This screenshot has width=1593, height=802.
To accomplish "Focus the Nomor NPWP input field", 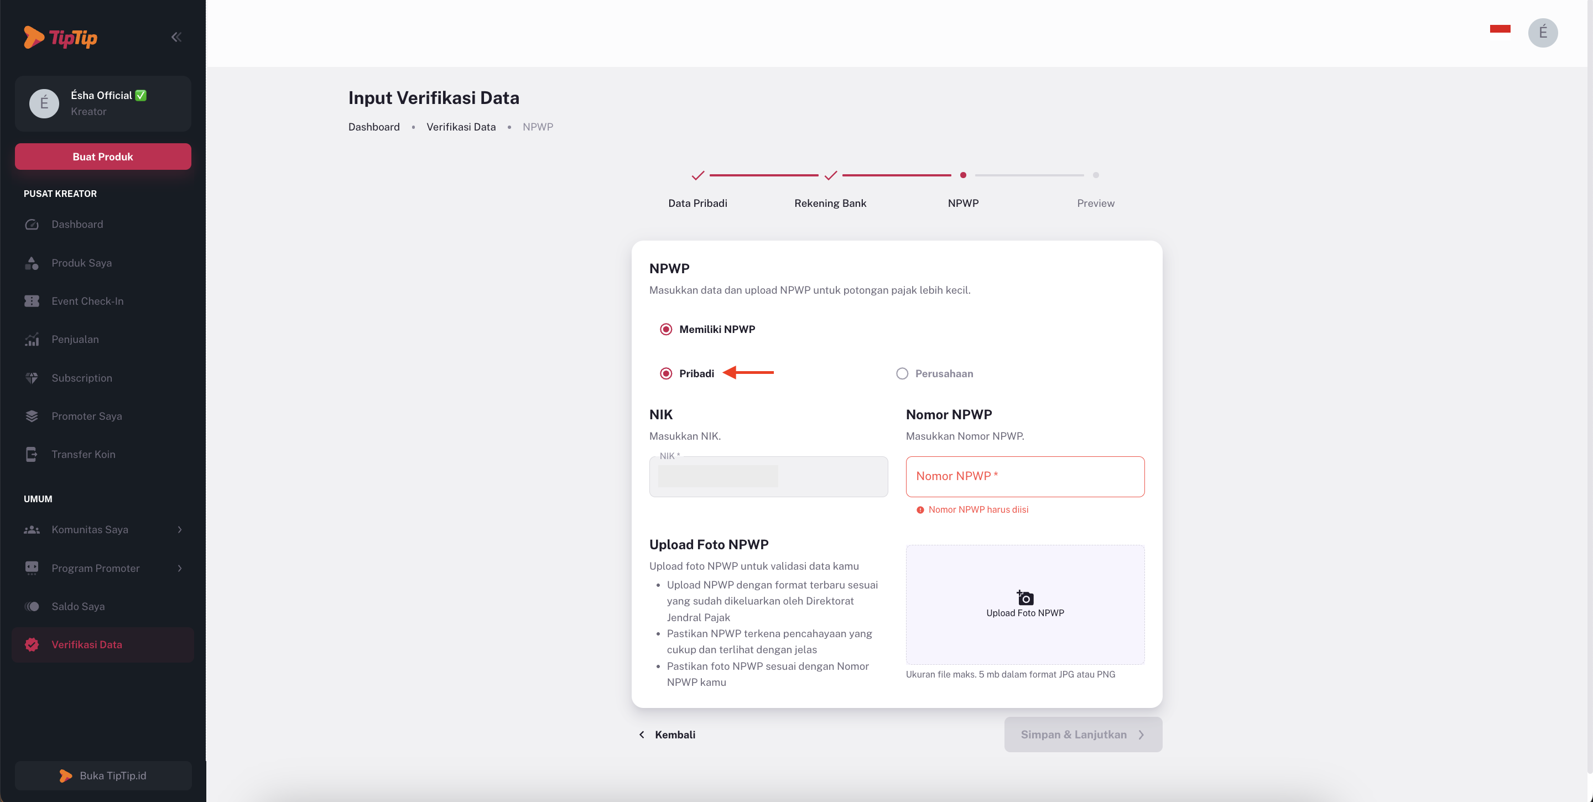I will [x=1025, y=477].
